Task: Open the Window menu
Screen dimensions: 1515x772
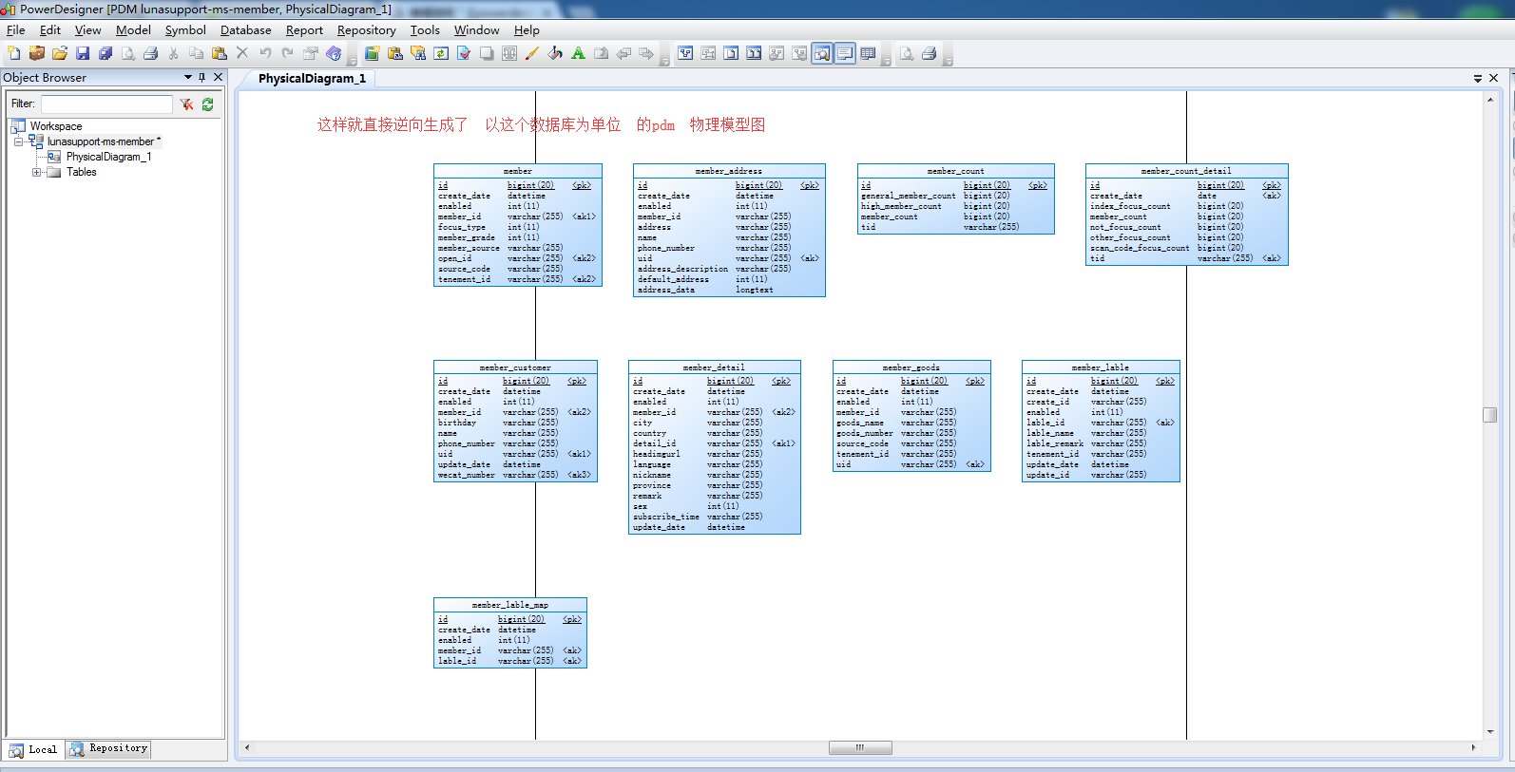Action: pos(476,30)
